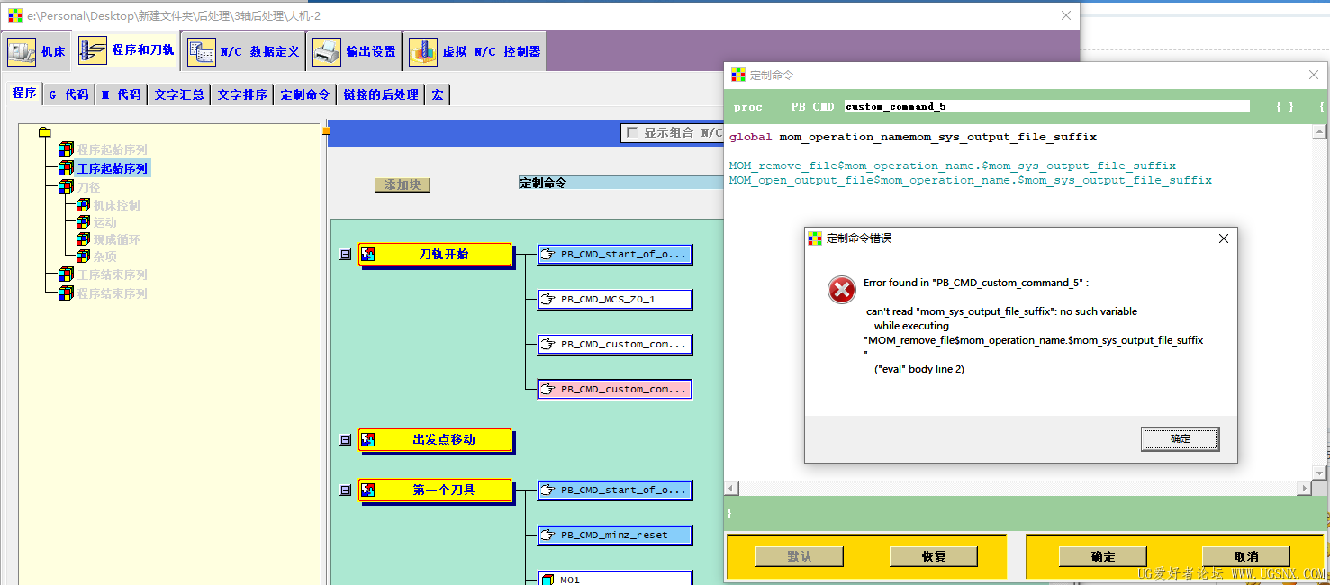Select highlighted pink PB_CMD_custom_com block
The height and width of the screenshot is (585, 1330).
tap(615, 389)
